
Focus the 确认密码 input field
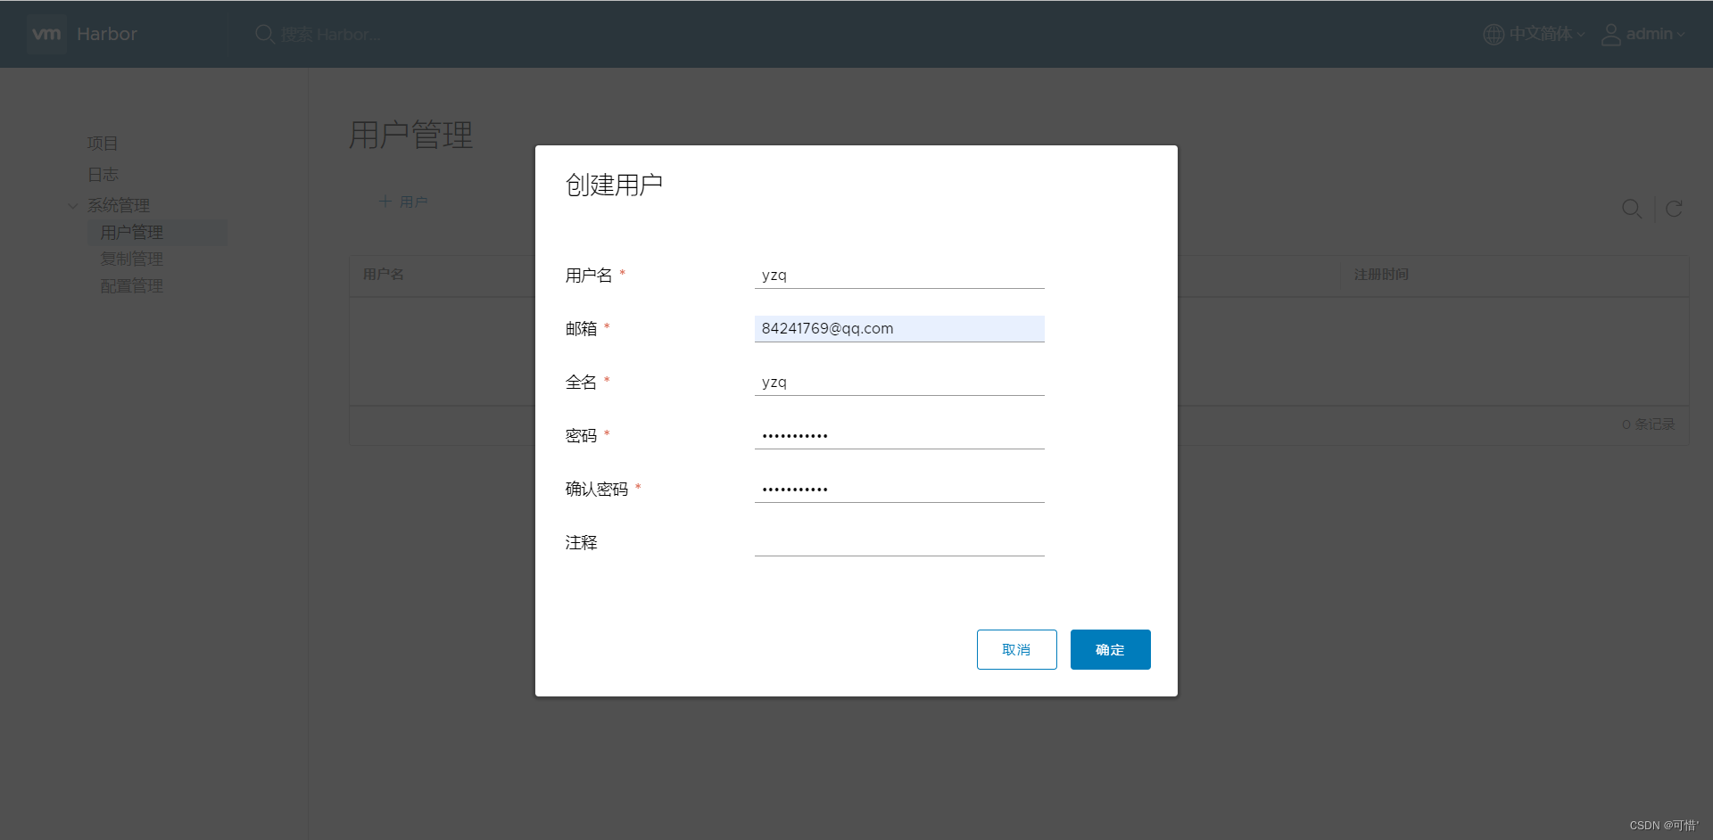(x=899, y=490)
